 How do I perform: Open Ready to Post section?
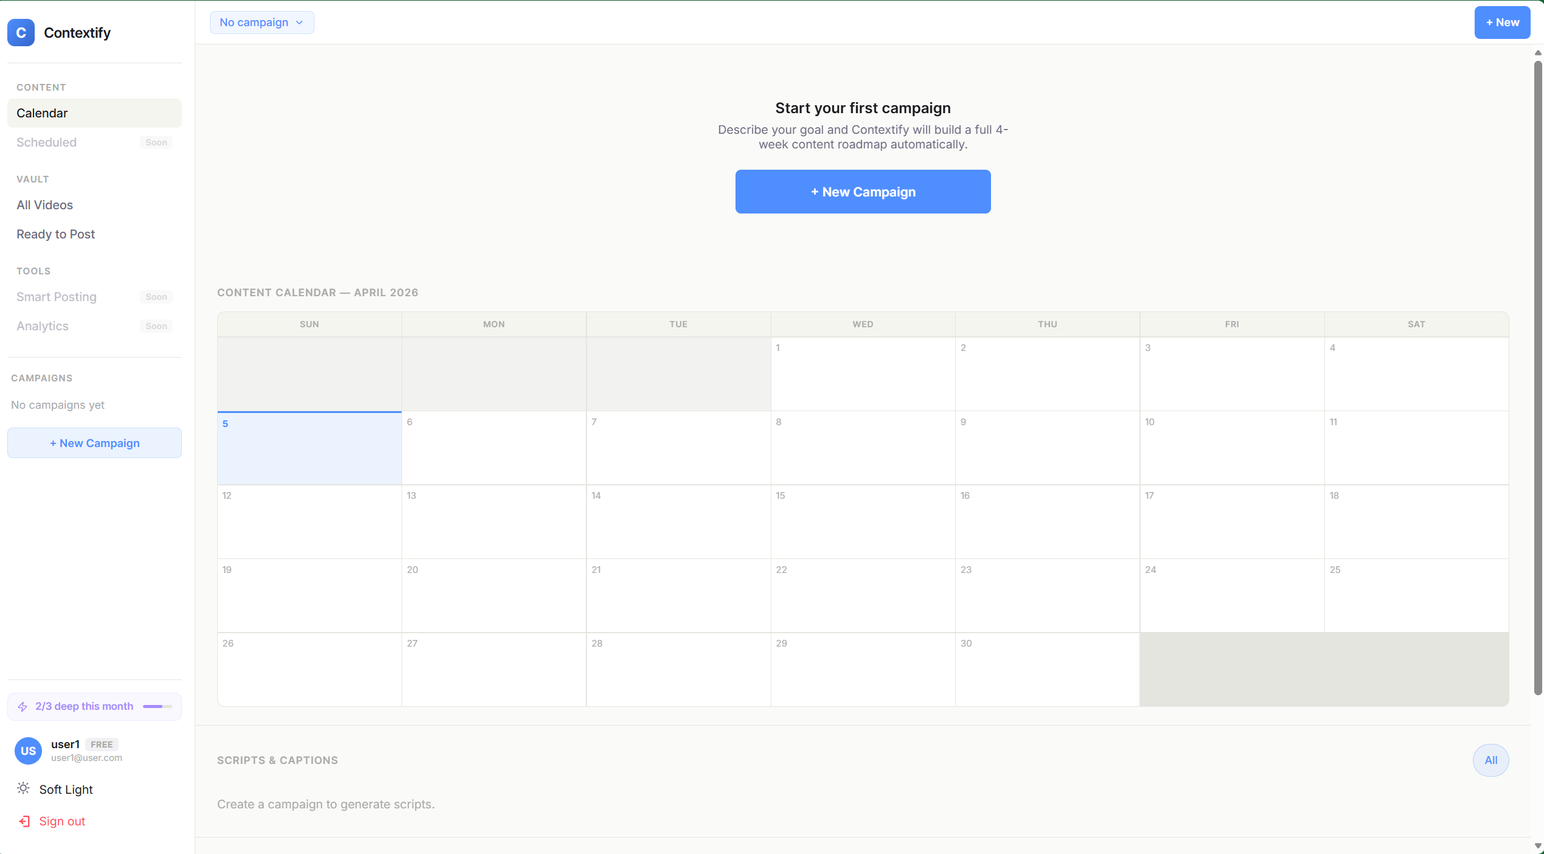[55, 234]
